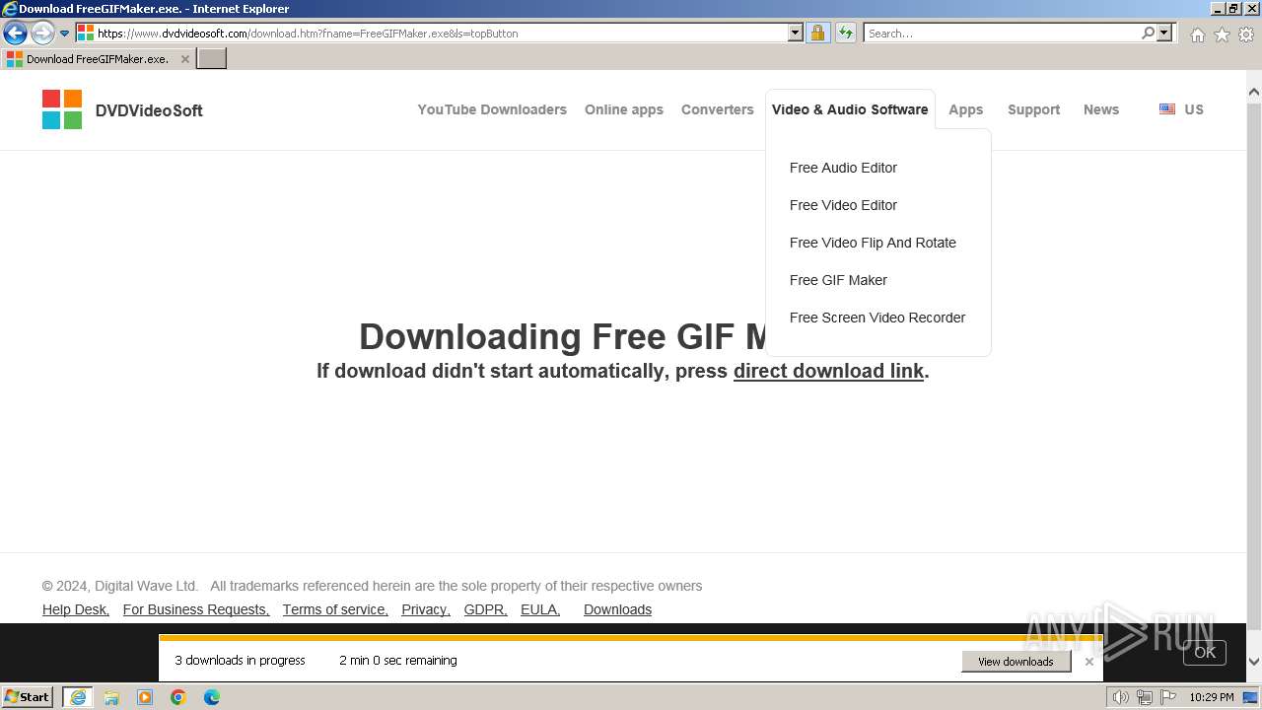Click the volume speaker tray icon
Screen dimensions: 1262x710
1120,697
